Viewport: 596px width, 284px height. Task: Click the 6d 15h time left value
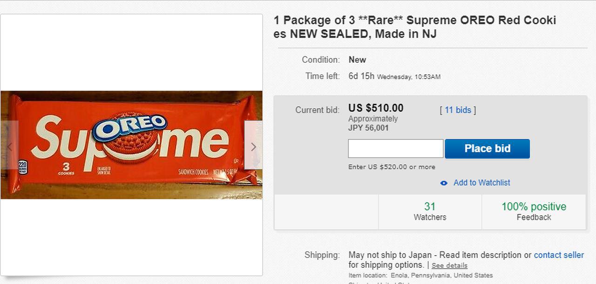361,76
